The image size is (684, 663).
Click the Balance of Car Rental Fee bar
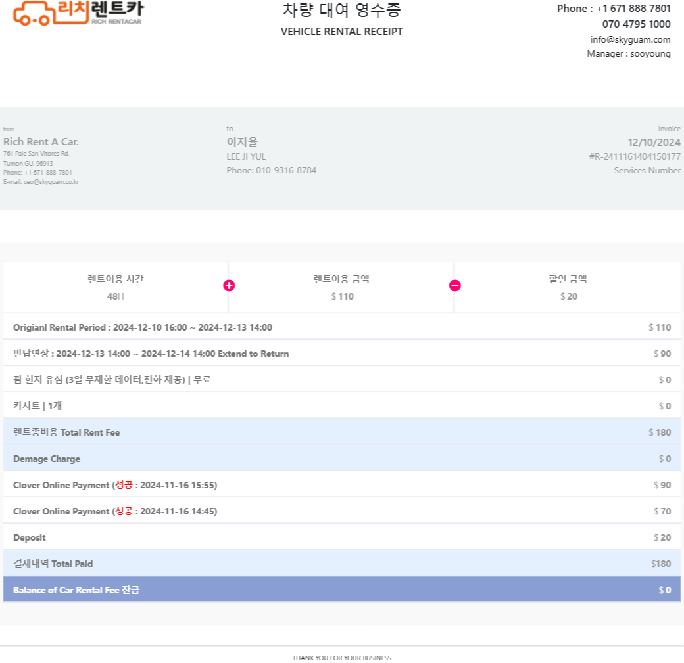[342, 589]
